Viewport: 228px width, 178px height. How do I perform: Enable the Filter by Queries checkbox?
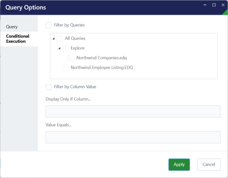pos(48,25)
